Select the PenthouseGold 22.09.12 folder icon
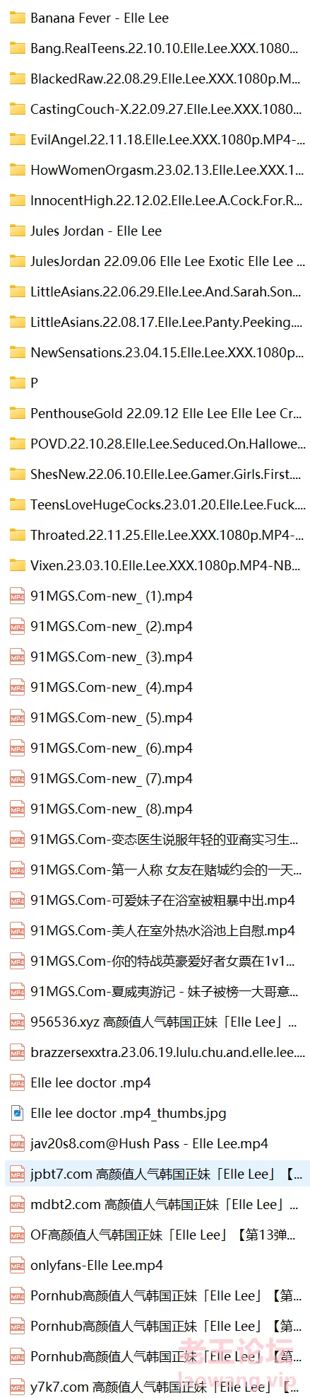The height and width of the screenshot is (1398, 310). [18, 413]
